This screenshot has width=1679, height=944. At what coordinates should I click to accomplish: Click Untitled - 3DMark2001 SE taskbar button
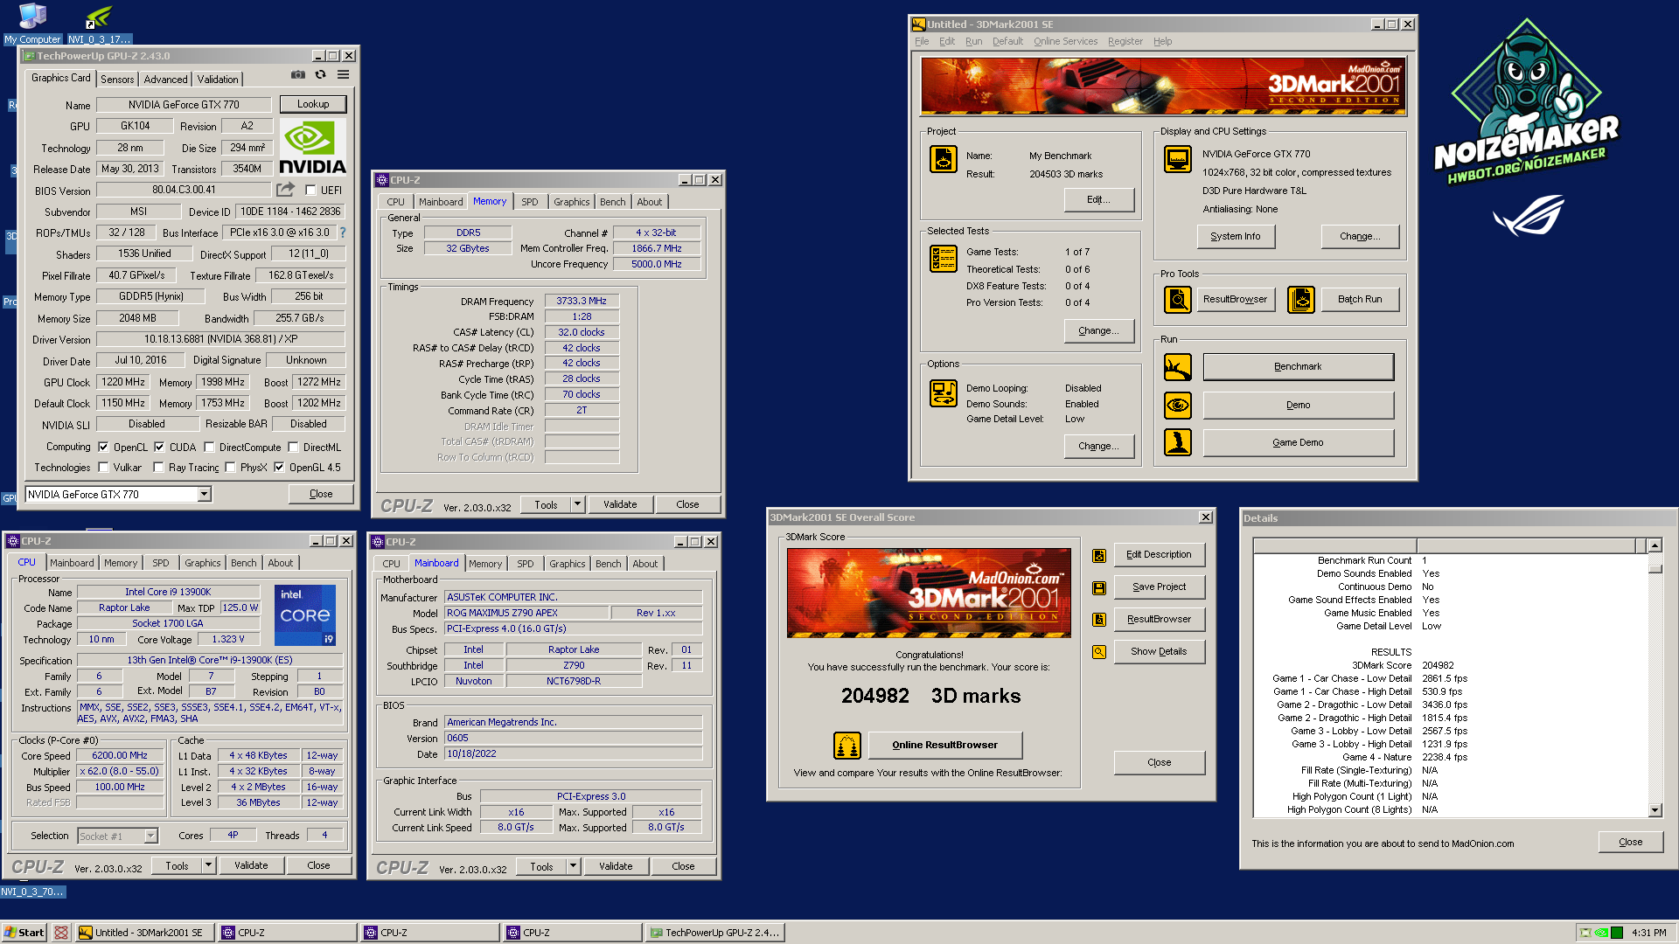point(143,933)
